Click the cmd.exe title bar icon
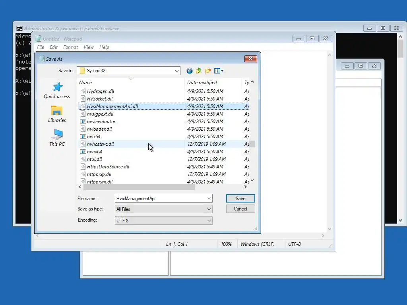Viewport: 407px width, 305px height. pos(19,29)
